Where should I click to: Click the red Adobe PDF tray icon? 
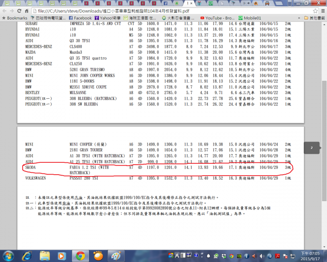tap(277, 256)
